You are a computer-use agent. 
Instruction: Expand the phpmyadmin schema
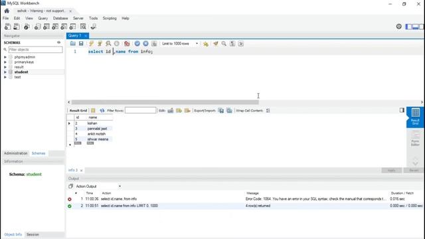[5, 57]
